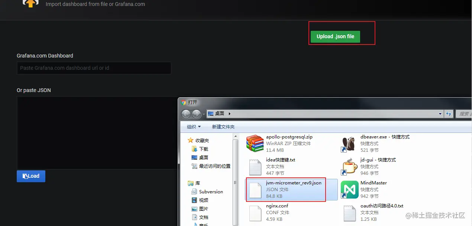Expand the arrow after the 桌面 breadcrumb
This screenshot has width=472, height=226.
pyautogui.click(x=229, y=114)
